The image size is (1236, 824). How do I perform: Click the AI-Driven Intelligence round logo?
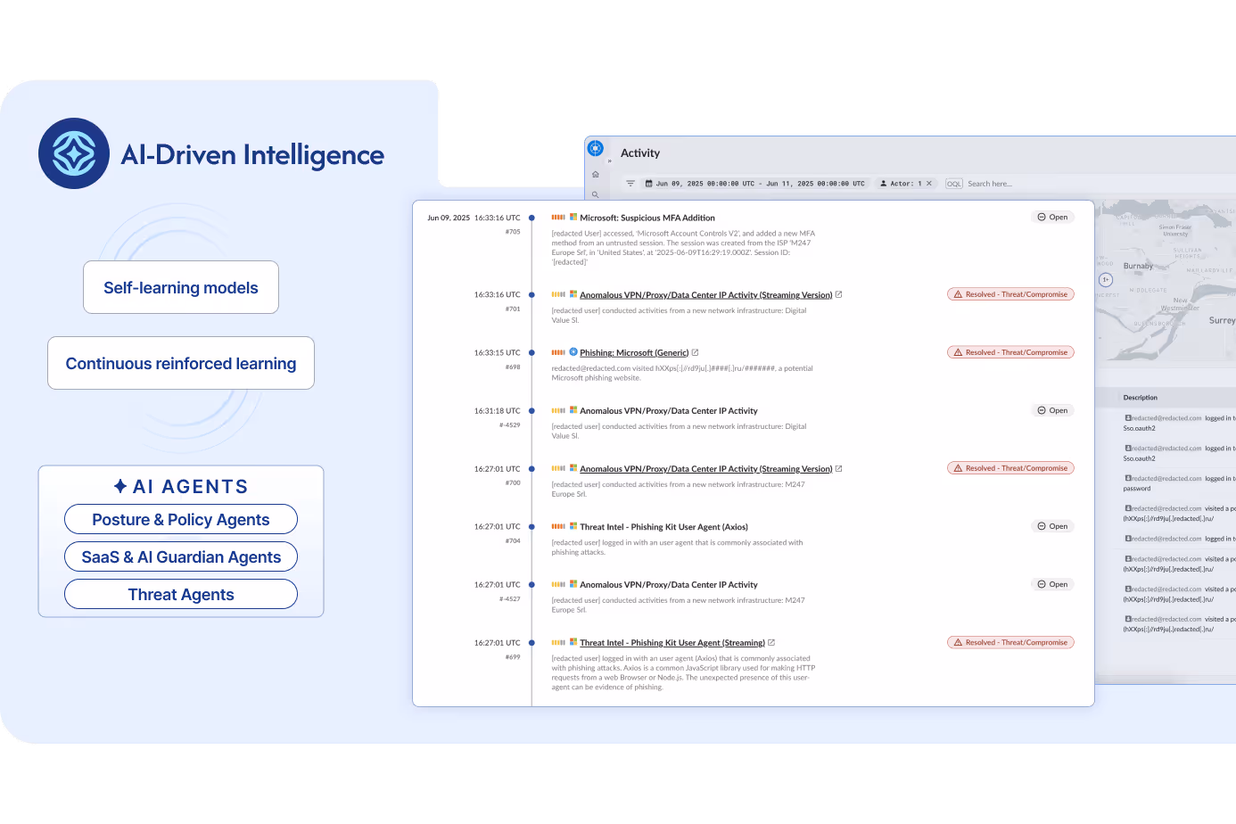(x=74, y=153)
